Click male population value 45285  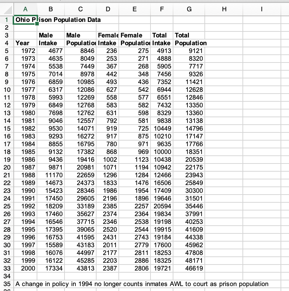click(x=80, y=261)
